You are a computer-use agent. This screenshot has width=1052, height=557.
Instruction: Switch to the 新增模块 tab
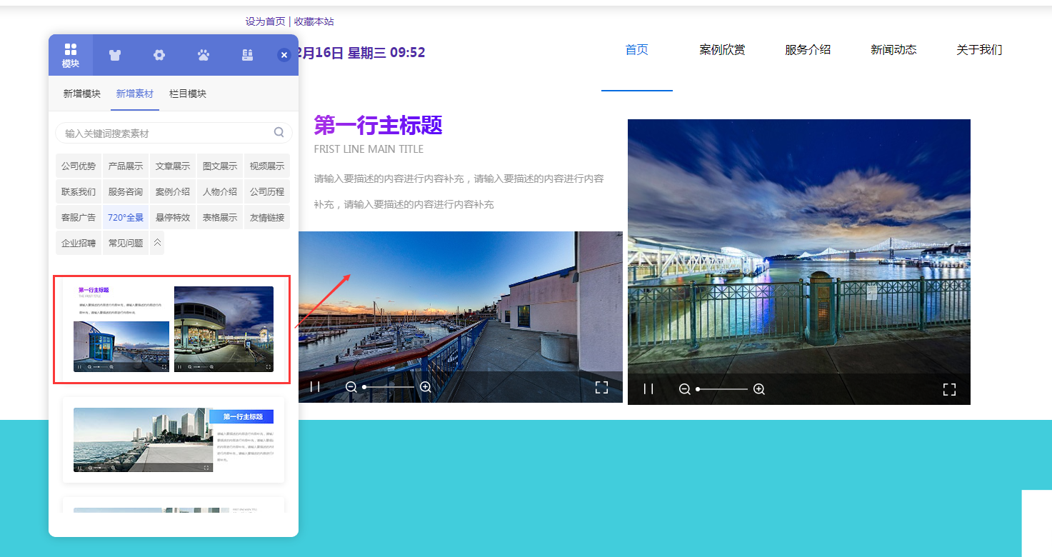(81, 94)
